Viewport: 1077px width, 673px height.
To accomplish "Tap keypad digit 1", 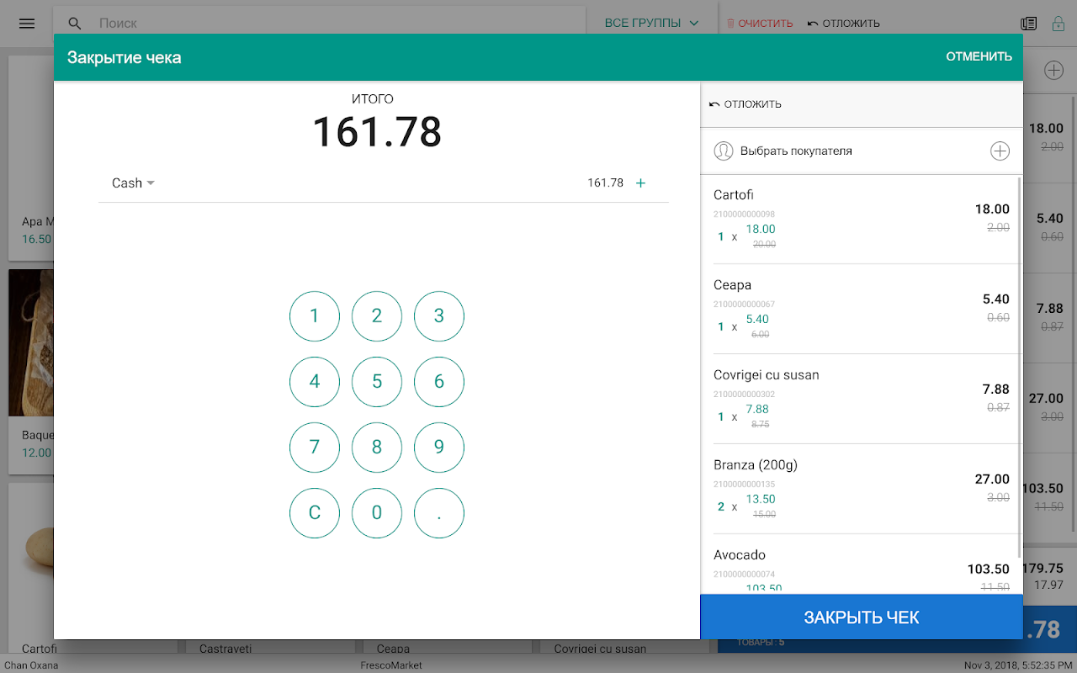I will click(x=315, y=316).
